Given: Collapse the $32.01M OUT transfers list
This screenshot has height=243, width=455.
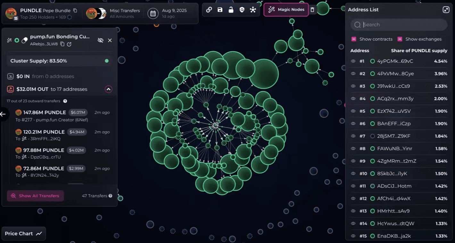Looking at the screenshot, I should (108, 89).
